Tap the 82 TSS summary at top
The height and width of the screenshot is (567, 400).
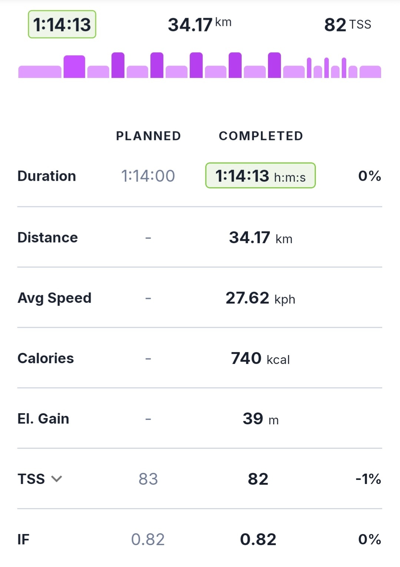347,24
